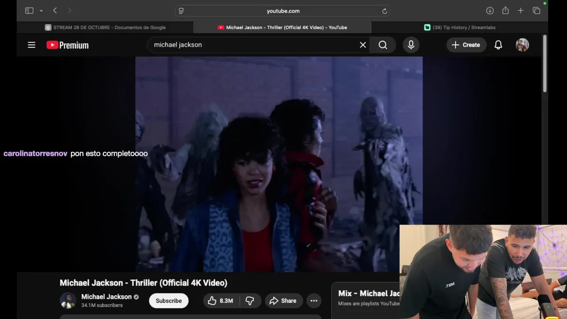Switch to Tip History Streamlabs tab
The width and height of the screenshot is (567, 319).
point(459,27)
